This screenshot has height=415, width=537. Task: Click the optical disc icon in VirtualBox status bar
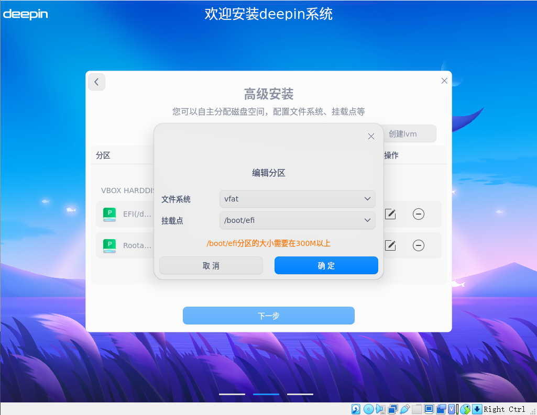[x=369, y=409]
